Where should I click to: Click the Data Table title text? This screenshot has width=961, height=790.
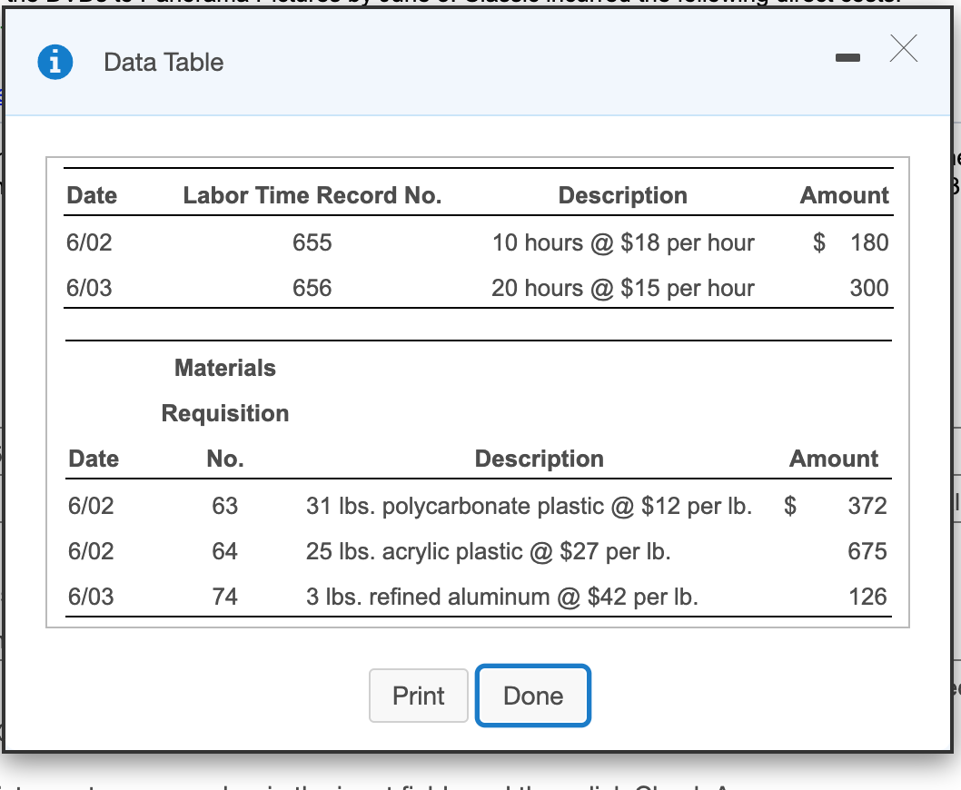163,63
